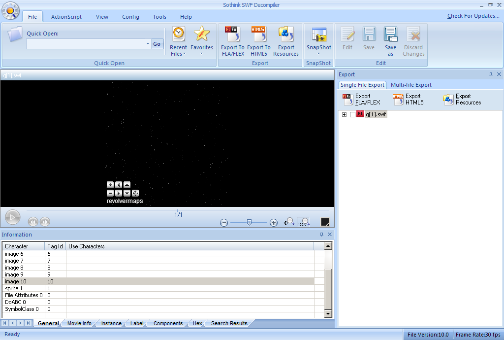Click Export To FLA/FLEX ribbon icon
The image size is (504, 340).
(x=233, y=41)
